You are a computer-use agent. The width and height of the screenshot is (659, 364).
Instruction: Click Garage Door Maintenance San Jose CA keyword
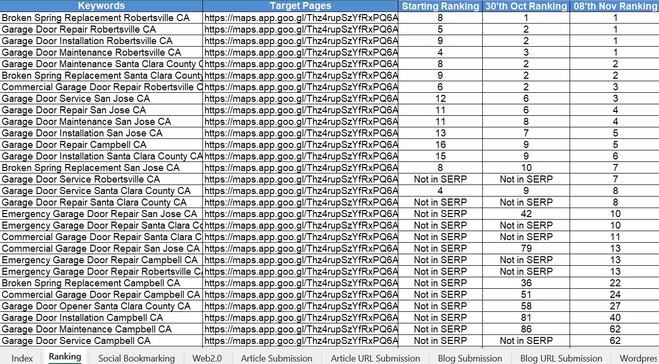[x=101, y=121]
